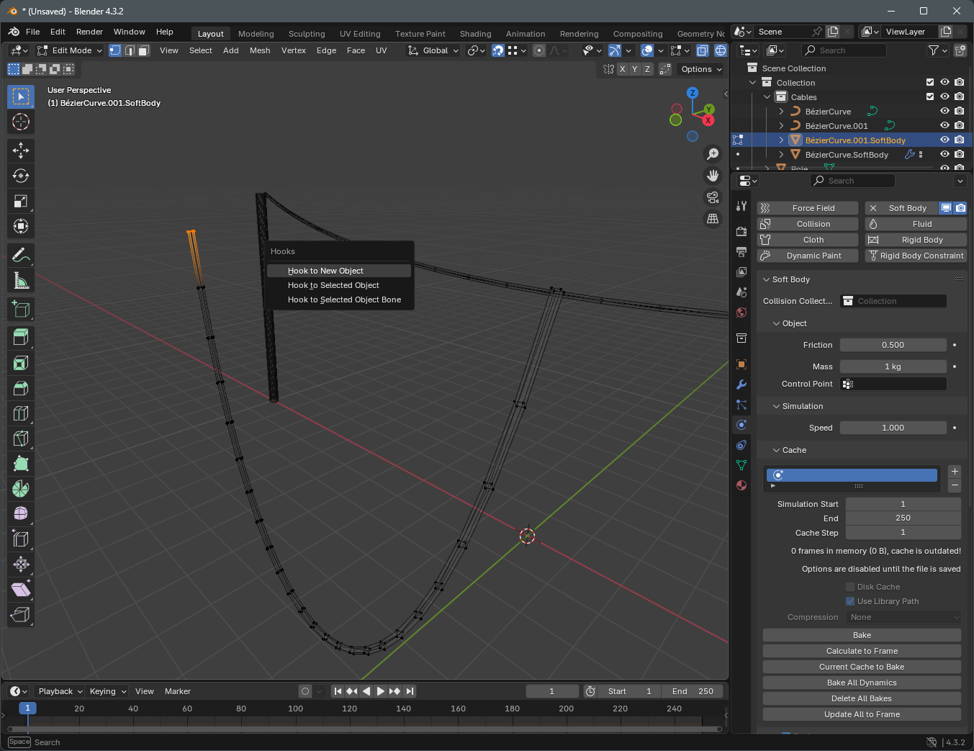Viewport: 974px width, 751px height.
Task: Uncheck the Cables collection checkbox
Action: pyautogui.click(x=930, y=97)
